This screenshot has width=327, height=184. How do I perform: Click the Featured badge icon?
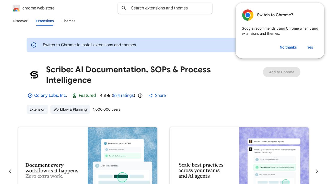(x=75, y=96)
